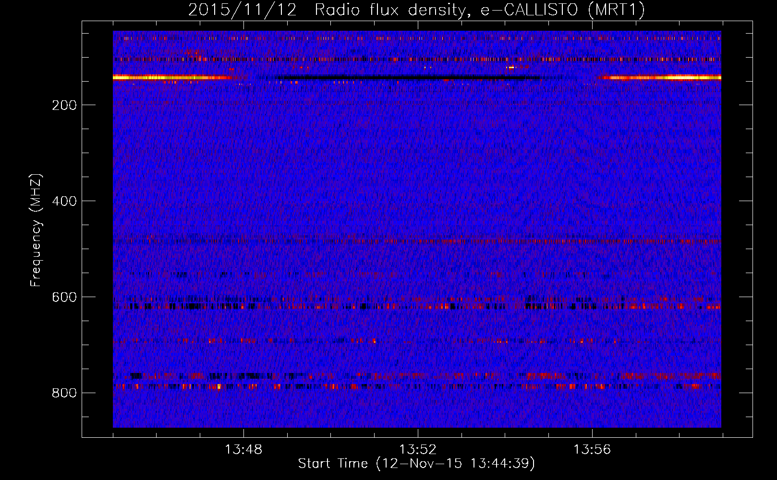The width and height of the screenshot is (777, 480).
Task: Click the 13:52 time axis label
Action: tap(418, 449)
